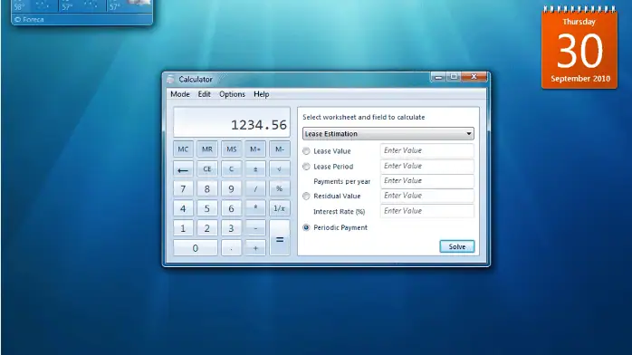Tap the number 8 key
Image resolution: width=632 pixels, height=355 pixels.
coord(207,188)
